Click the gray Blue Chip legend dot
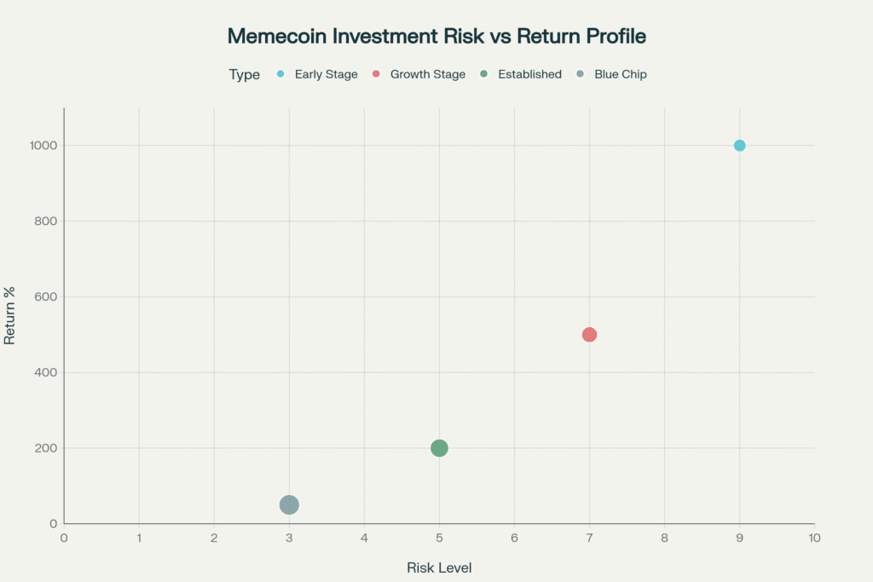Image resolution: width=873 pixels, height=582 pixels. pyautogui.click(x=581, y=74)
